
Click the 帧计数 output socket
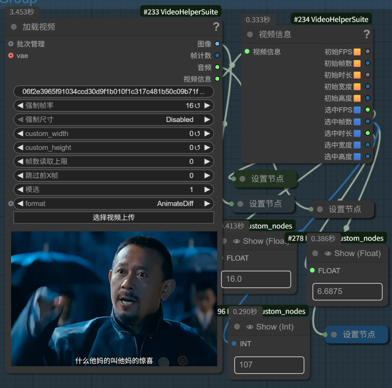point(217,55)
